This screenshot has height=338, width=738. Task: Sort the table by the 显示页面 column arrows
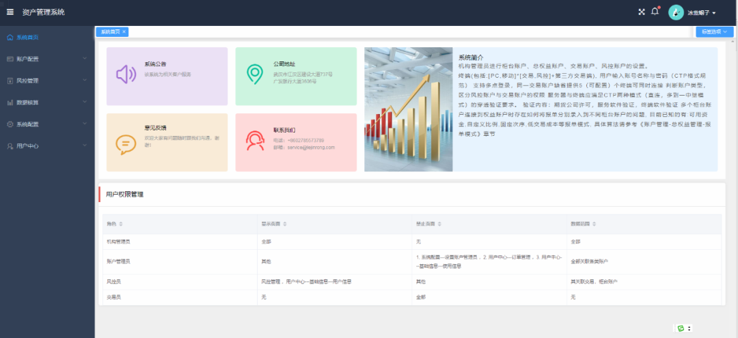(285, 224)
